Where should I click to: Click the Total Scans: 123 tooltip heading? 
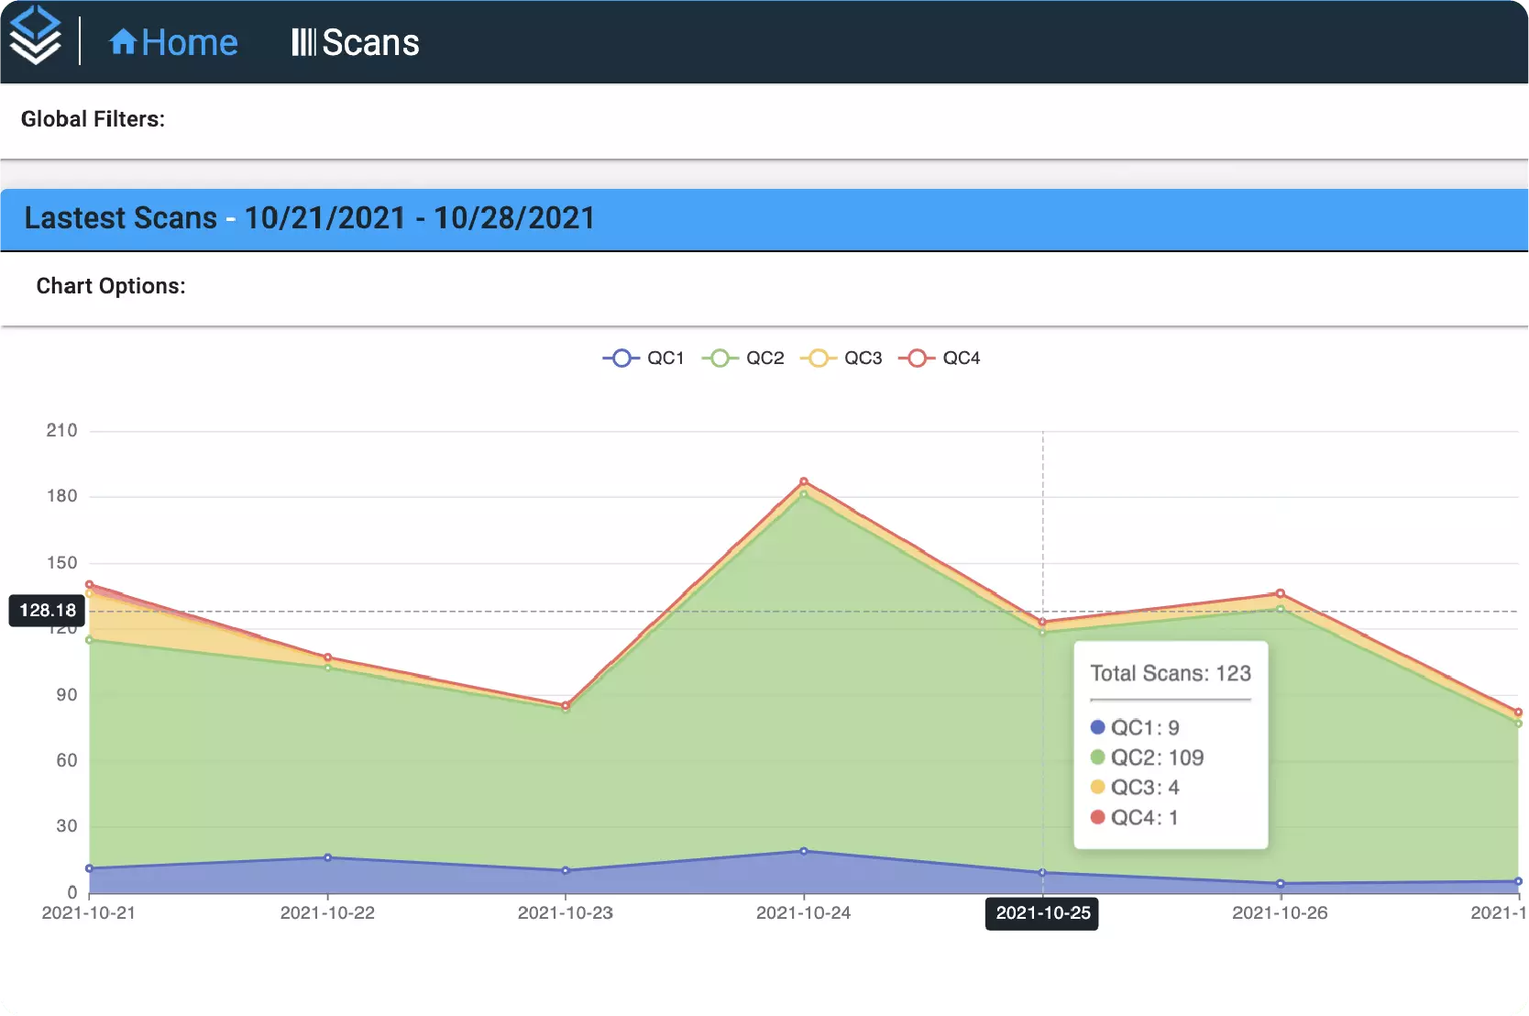pyautogui.click(x=1170, y=672)
